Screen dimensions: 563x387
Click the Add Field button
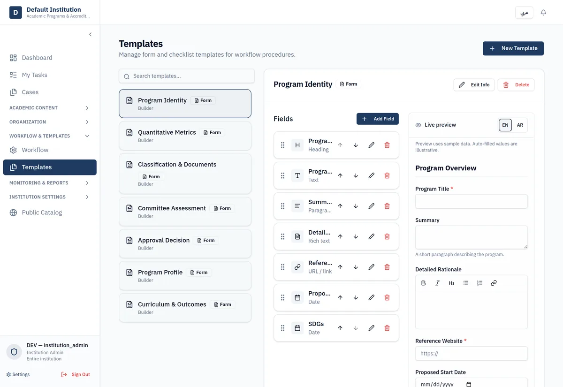tap(378, 119)
